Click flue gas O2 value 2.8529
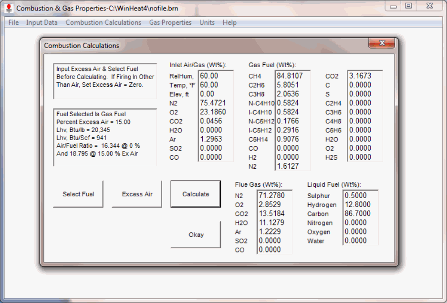The height and width of the screenshot is (303, 447). 275,204
